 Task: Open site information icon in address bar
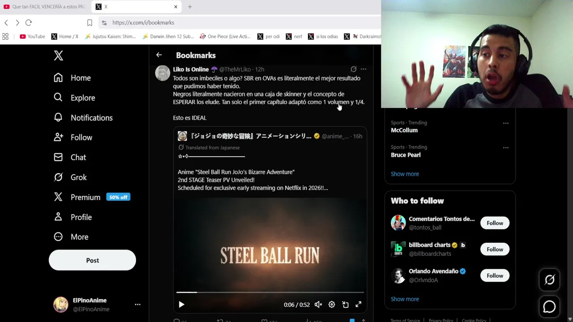[x=104, y=22]
